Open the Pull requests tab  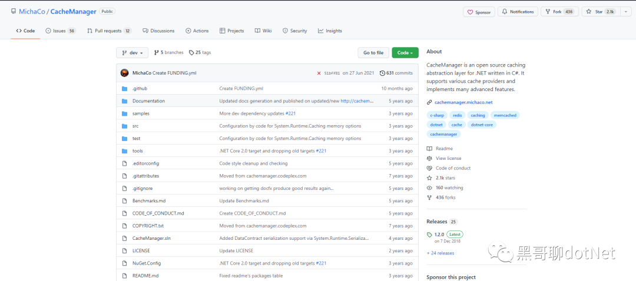[110, 31]
